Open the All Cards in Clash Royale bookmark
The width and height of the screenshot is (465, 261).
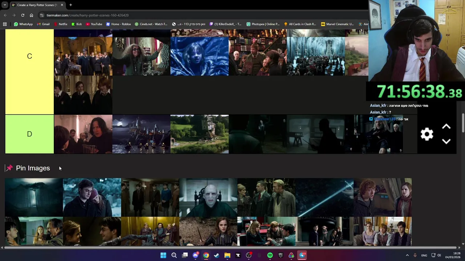300,24
